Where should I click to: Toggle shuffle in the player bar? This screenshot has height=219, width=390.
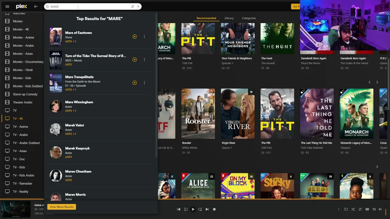pyautogui.click(x=353, y=209)
